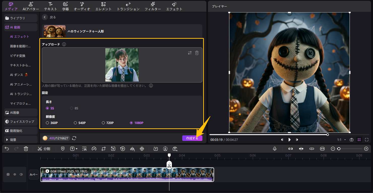Open the フィルター tab
The height and width of the screenshot is (193, 373).
[153, 6]
